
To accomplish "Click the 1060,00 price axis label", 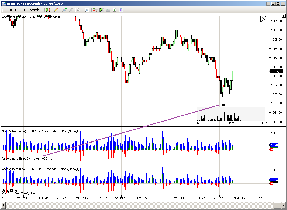I will click(276, 30).
